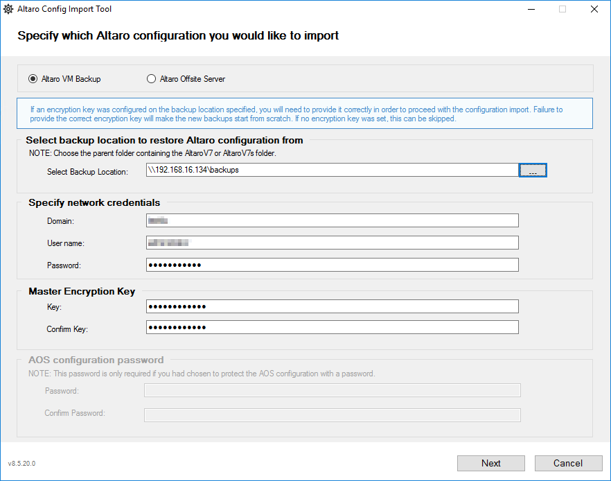
Task: Focus the Domain text field
Action: [333, 220]
